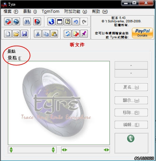Click the floppy disk save icon
The height and width of the screenshot is (161, 156).
[x=24, y=33]
